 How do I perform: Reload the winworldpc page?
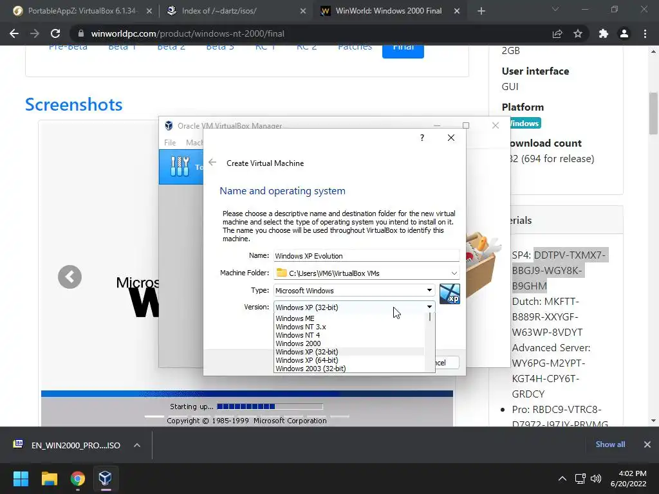click(55, 33)
